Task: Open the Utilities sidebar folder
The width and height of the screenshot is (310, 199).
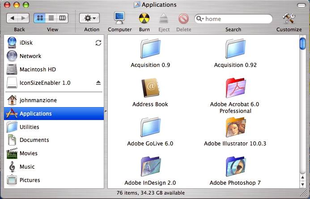Action: (x=54, y=127)
